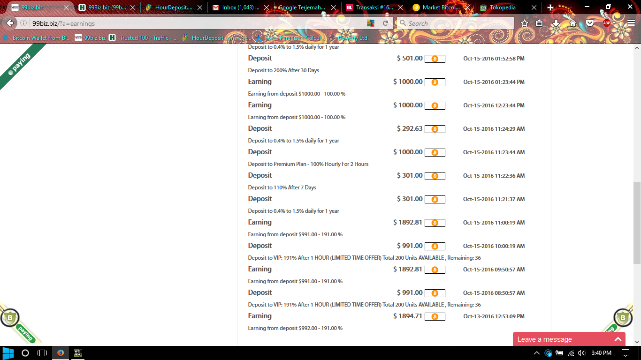Click the bitcoin icon beside $ 501.00
The width and height of the screenshot is (641, 360).
coord(435,59)
